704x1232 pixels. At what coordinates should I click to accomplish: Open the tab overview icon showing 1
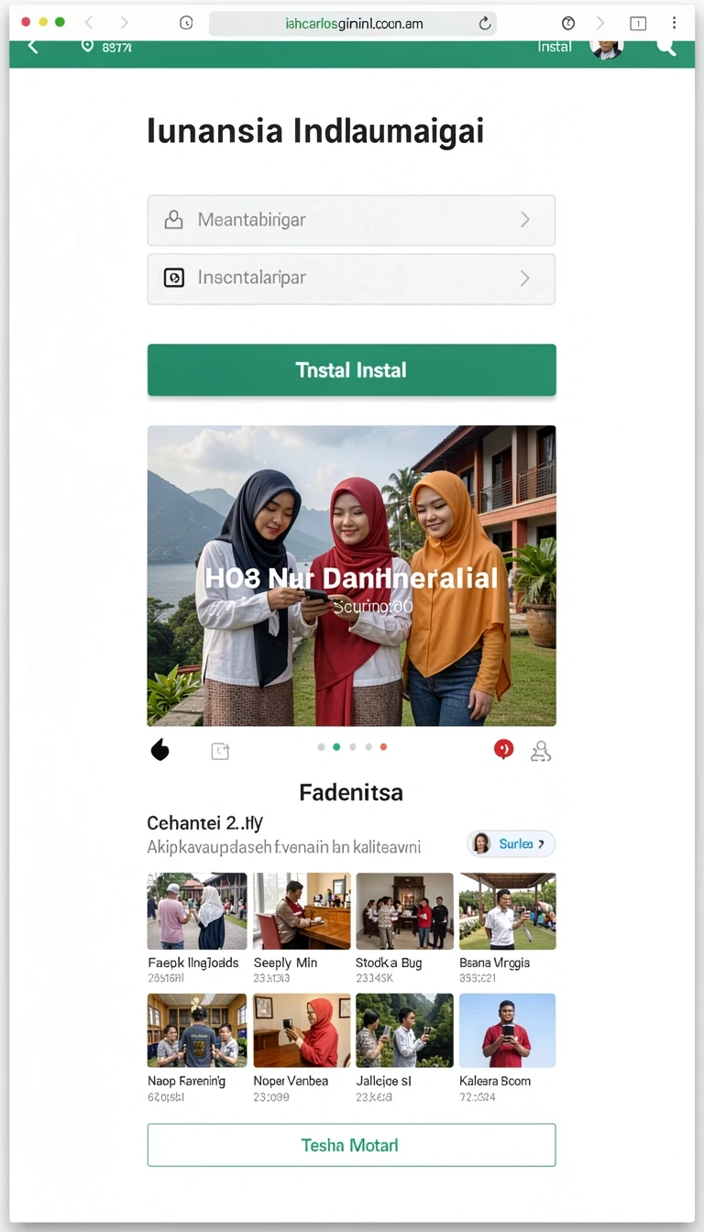pyautogui.click(x=638, y=24)
